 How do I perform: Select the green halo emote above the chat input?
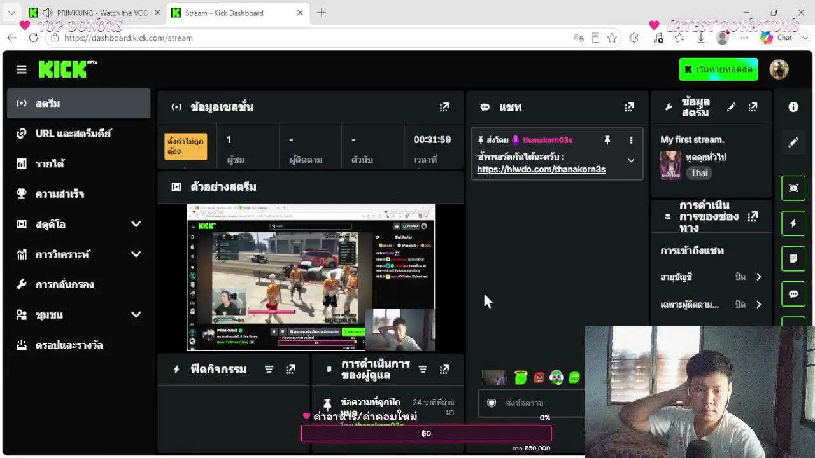pos(521,377)
